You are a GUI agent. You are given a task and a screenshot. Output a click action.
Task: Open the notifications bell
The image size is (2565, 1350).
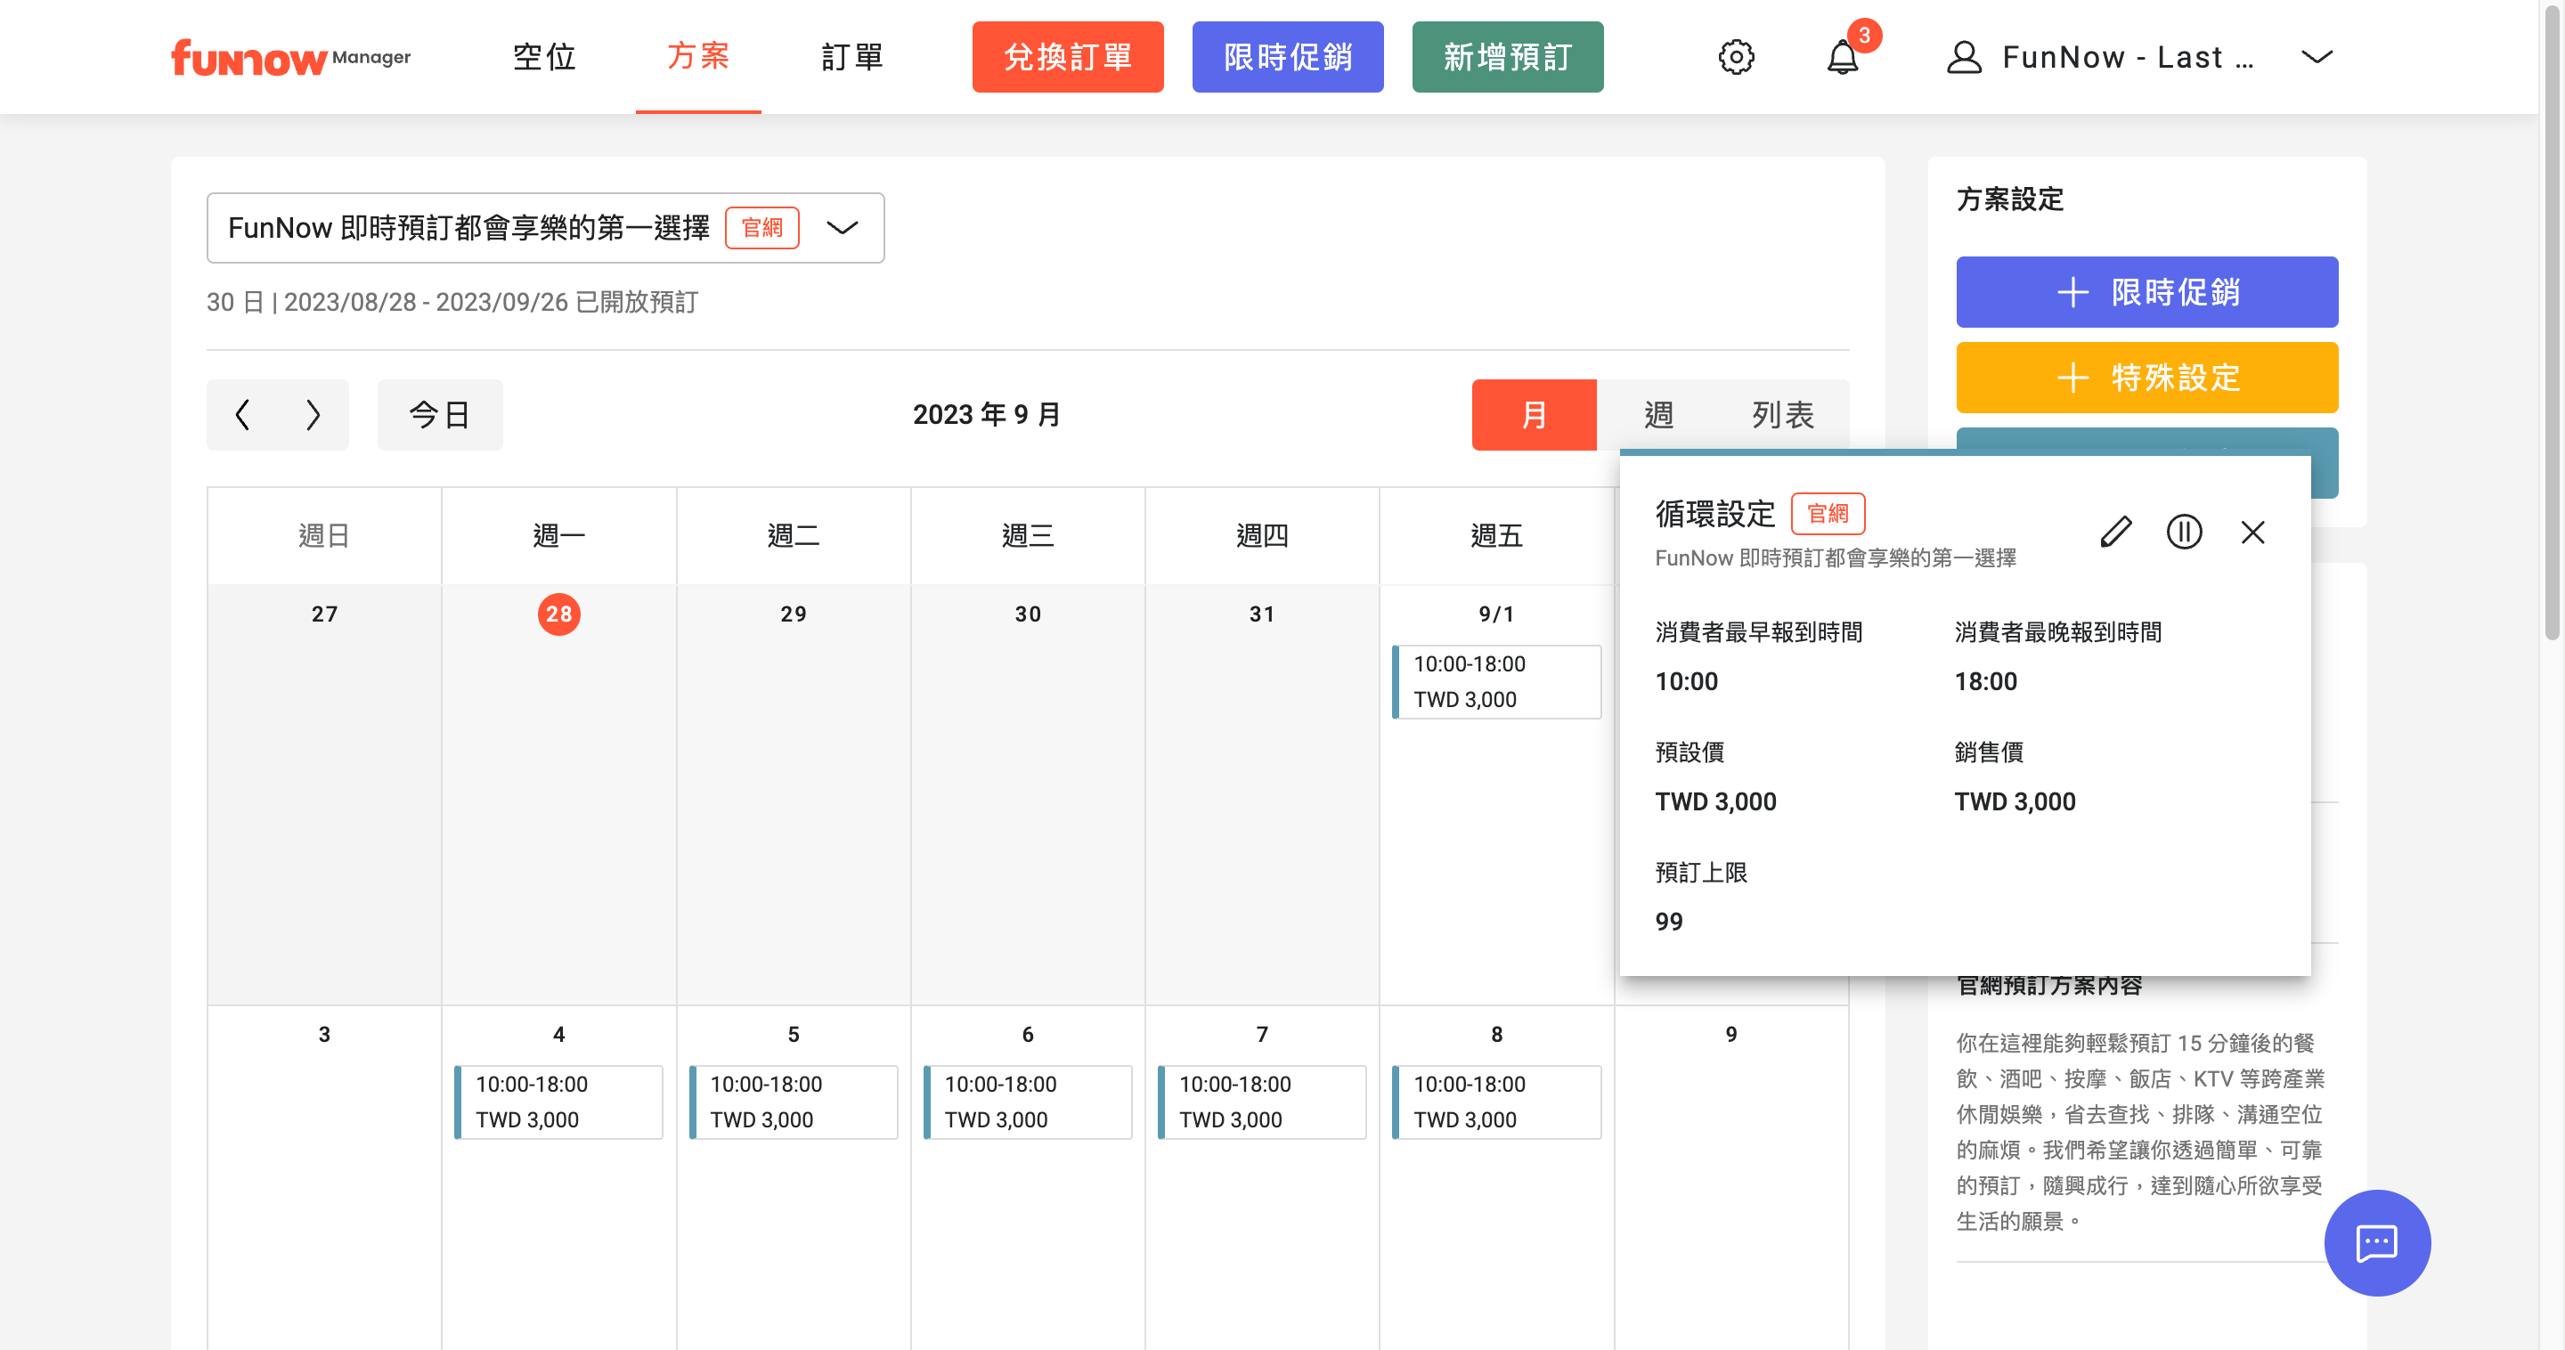point(1842,57)
